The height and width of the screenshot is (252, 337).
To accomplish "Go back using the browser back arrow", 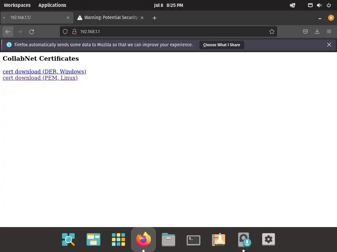I will coord(8,32).
